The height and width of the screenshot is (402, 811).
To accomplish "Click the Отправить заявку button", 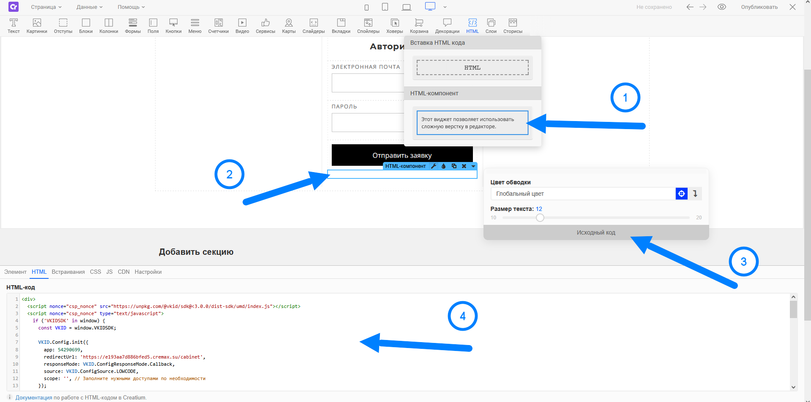I will [x=402, y=155].
